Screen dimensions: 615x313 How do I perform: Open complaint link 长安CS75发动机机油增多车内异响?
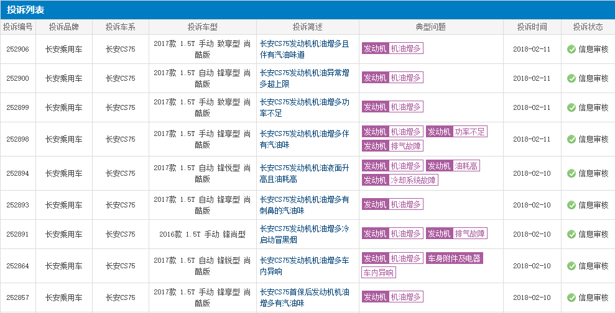[304, 266]
